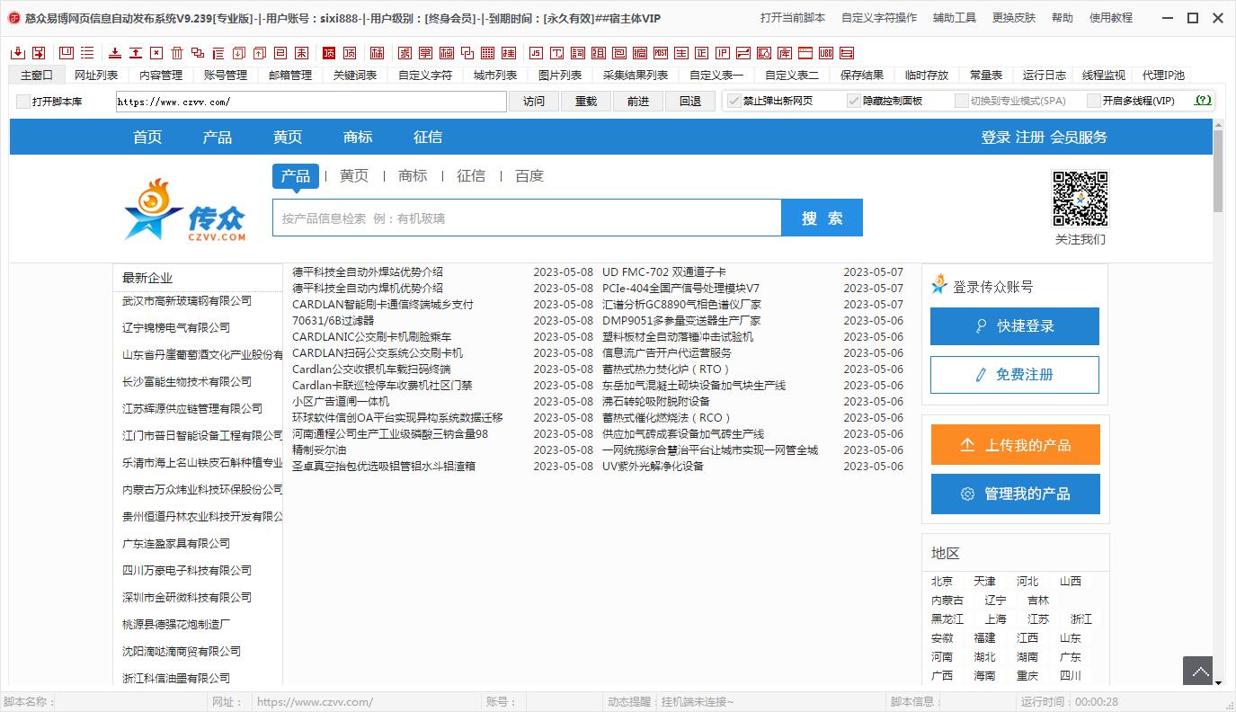Image resolution: width=1236 pixels, height=712 pixels.
Task: Open the 更换皮肤 menu
Action: 1014,18
